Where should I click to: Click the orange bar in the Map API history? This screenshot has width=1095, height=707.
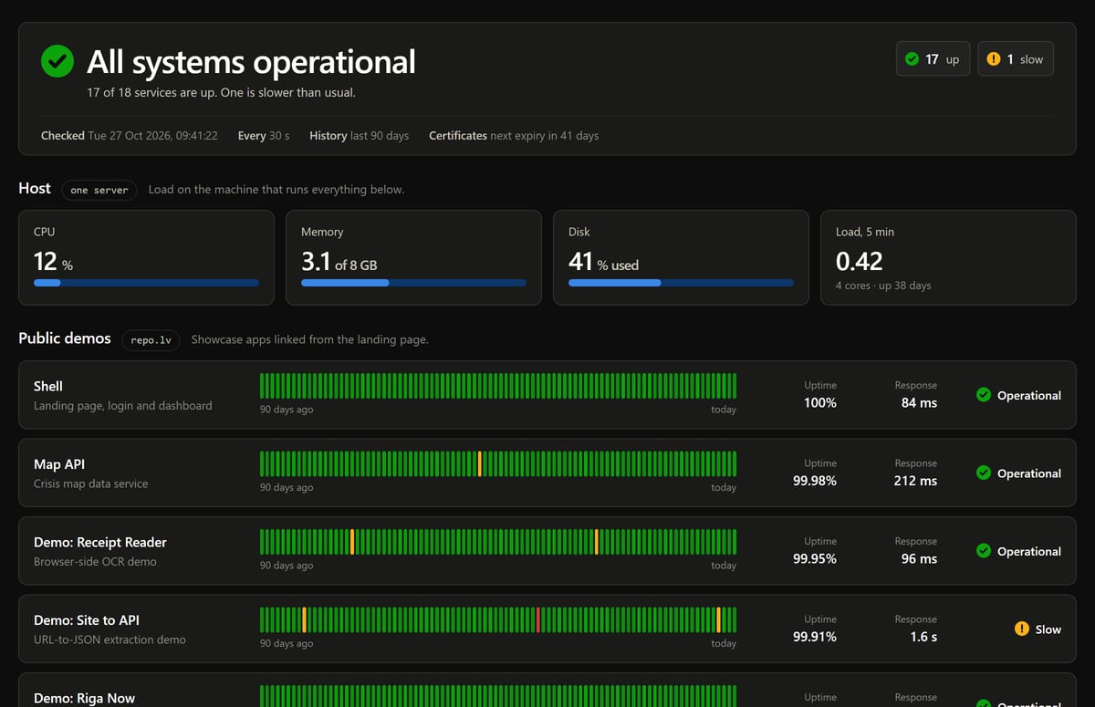click(480, 463)
